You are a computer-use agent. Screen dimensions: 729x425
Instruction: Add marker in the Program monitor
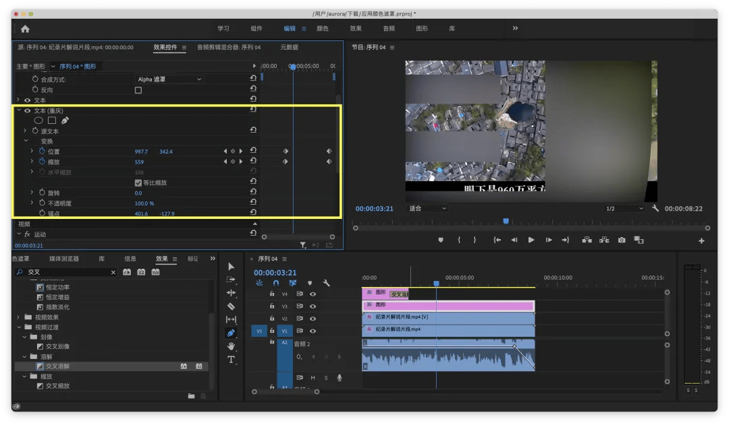click(x=441, y=240)
